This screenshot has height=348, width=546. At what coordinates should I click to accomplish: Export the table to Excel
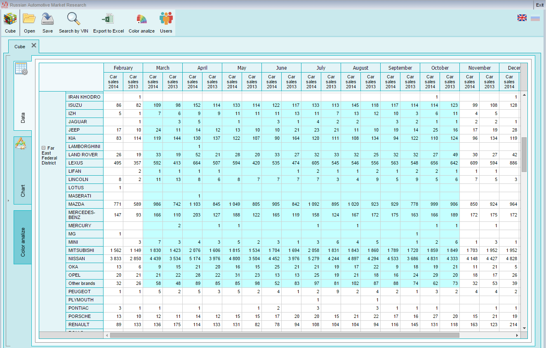click(108, 23)
